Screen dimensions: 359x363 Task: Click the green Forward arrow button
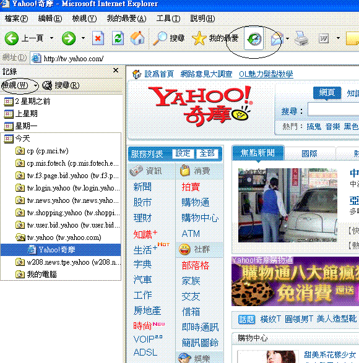click(69, 38)
